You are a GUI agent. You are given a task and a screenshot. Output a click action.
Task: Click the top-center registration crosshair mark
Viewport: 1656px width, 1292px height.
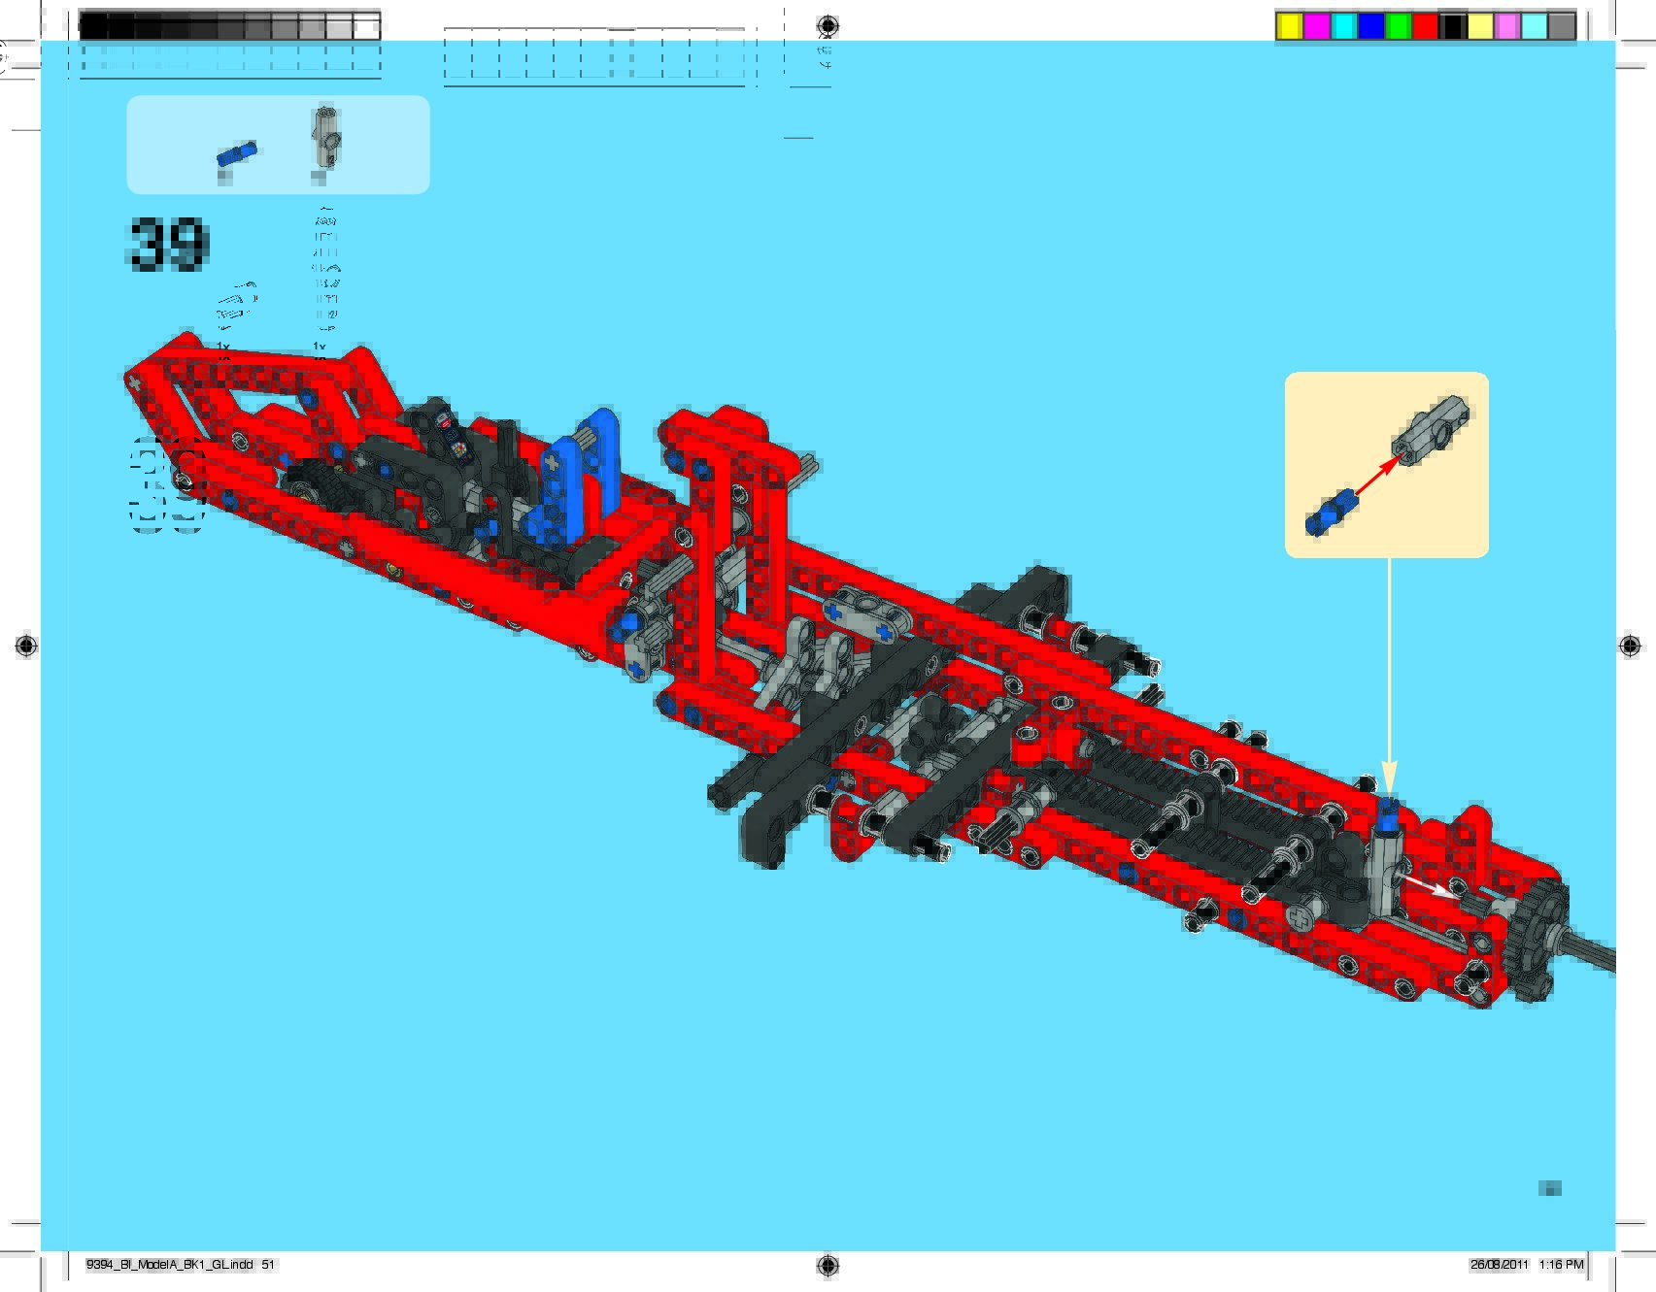[x=828, y=25]
